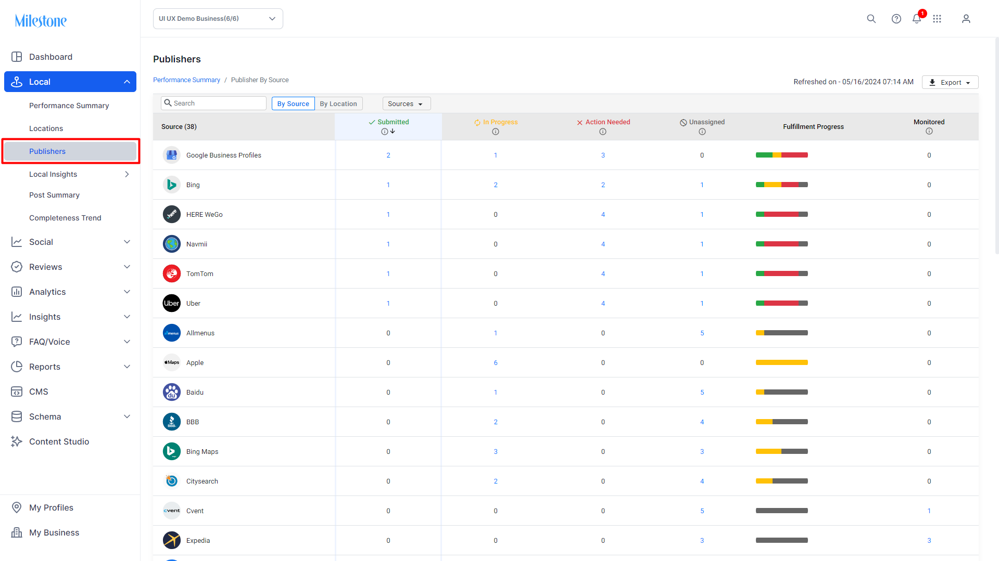Open notifications bell icon
The width and height of the screenshot is (999, 561).
917,19
